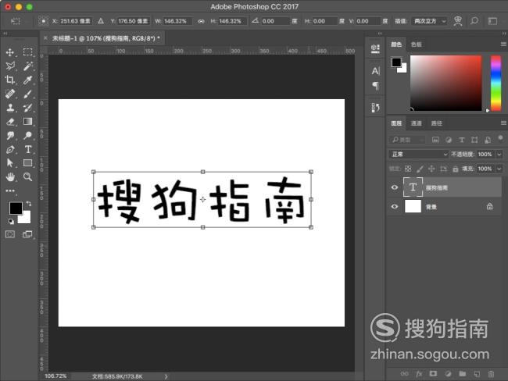
Task: Select the Crop tool
Action: (x=10, y=80)
